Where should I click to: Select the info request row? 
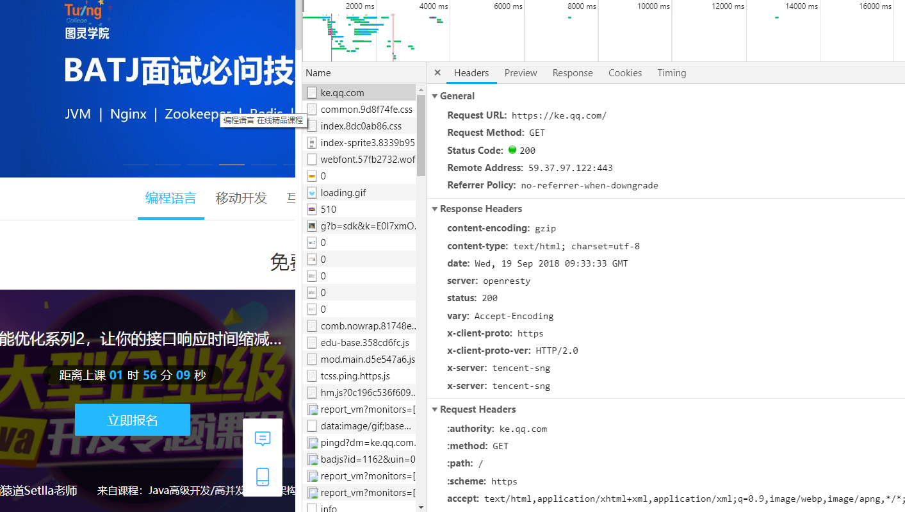(x=359, y=508)
